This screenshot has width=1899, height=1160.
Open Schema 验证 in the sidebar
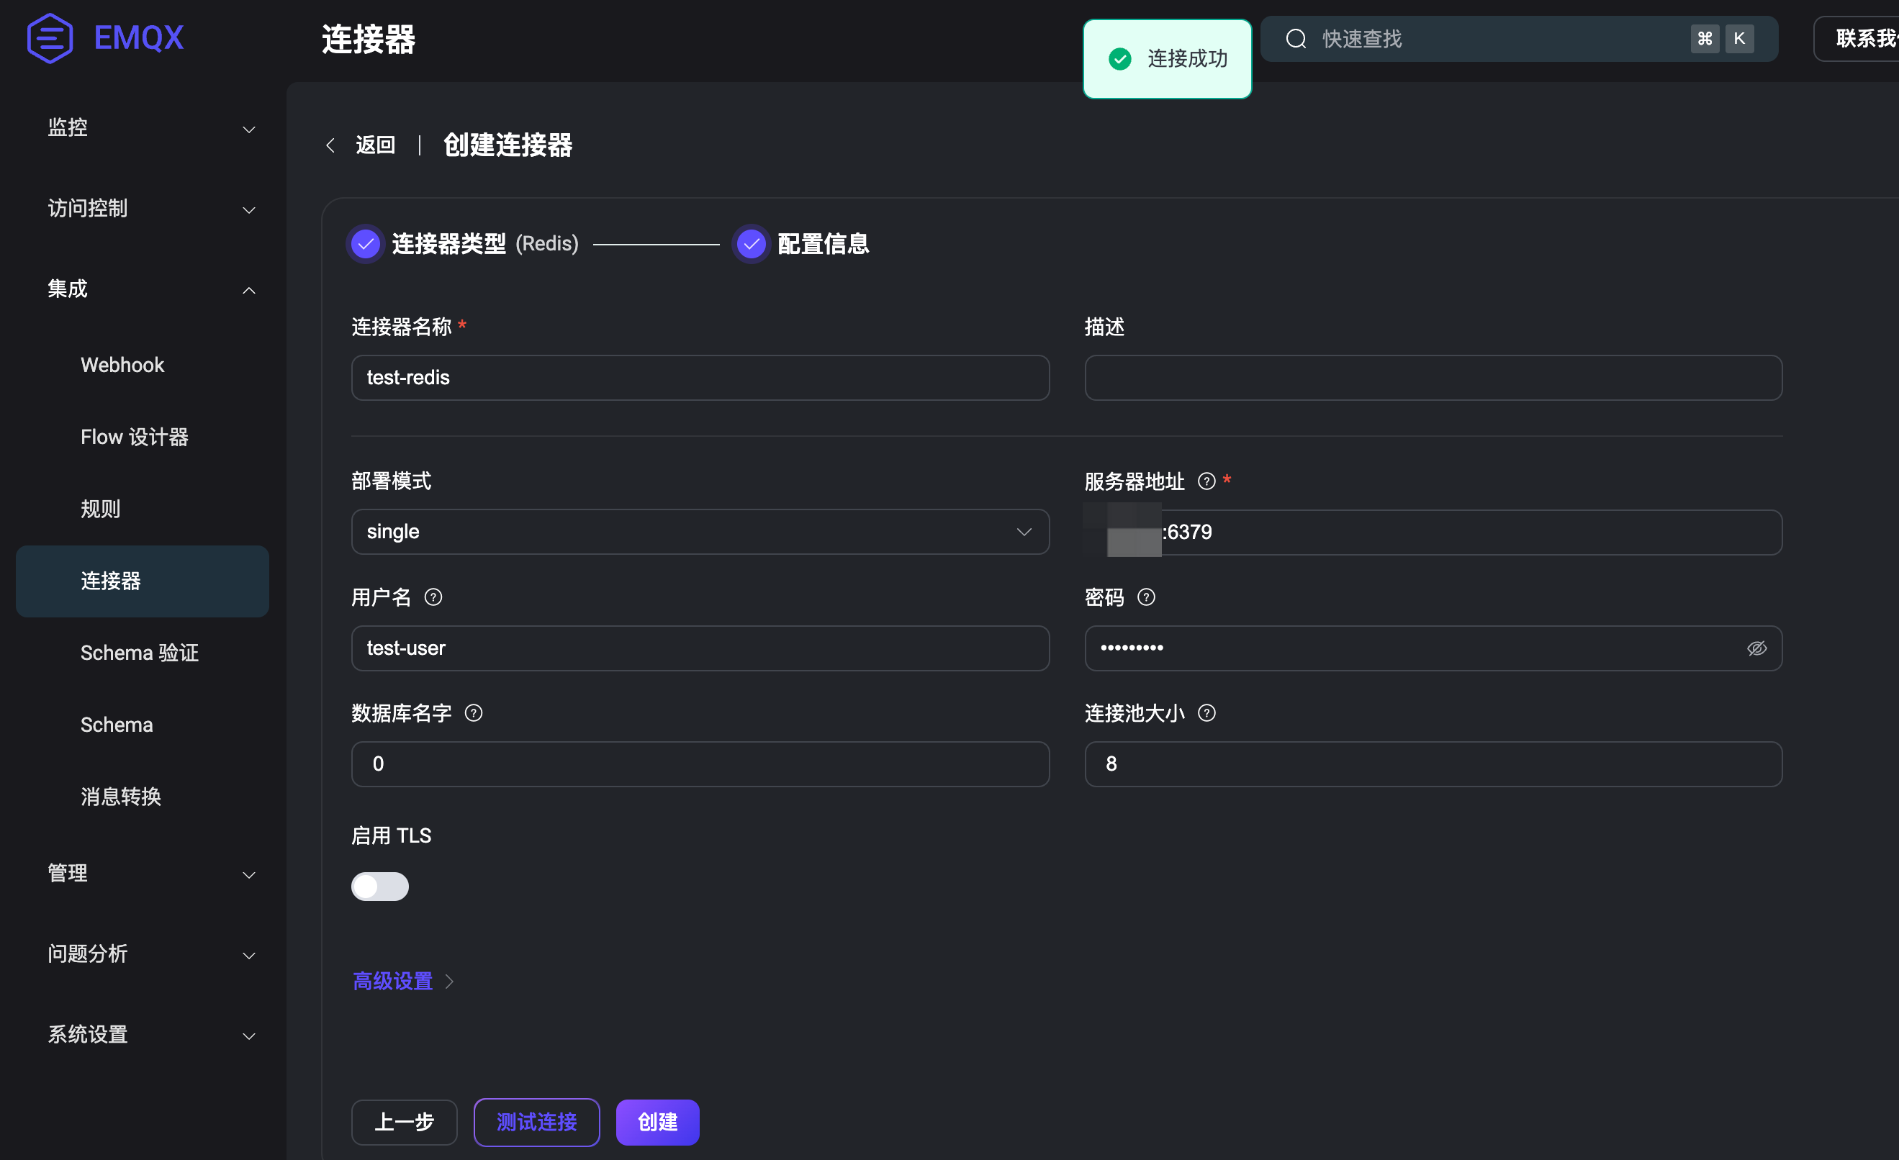(x=143, y=653)
